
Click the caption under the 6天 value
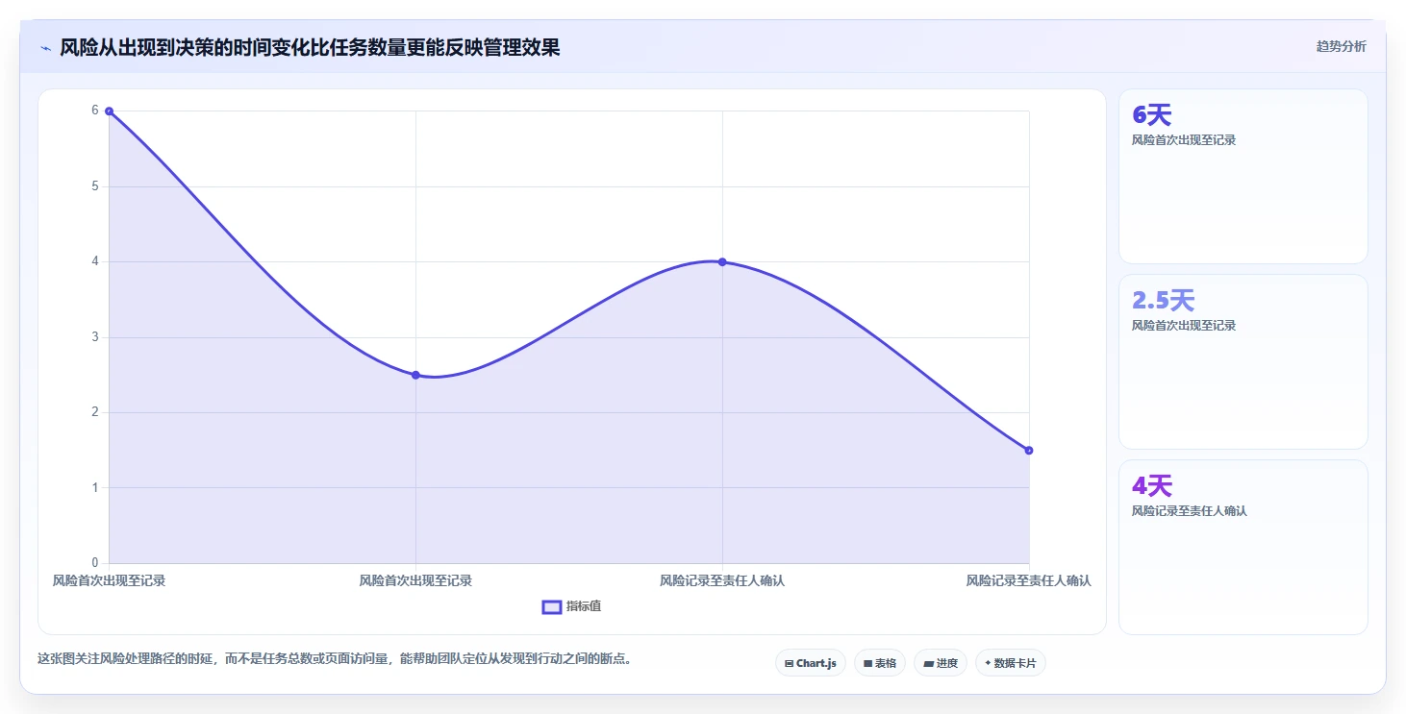click(1184, 140)
